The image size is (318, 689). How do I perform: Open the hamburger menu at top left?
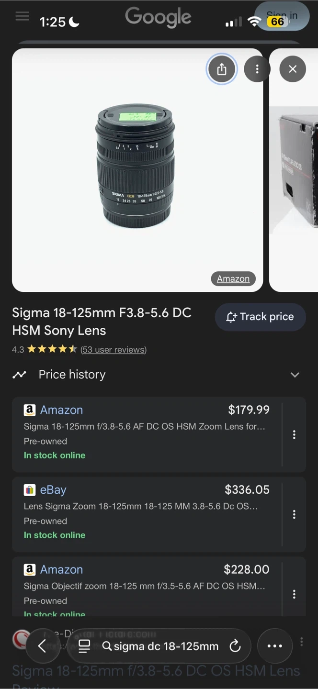click(22, 16)
